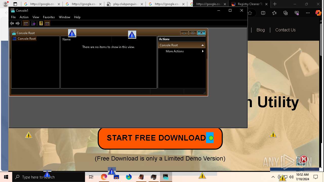Open the View menu in Console1
Viewport: 324px width, 182px height.
point(36,17)
